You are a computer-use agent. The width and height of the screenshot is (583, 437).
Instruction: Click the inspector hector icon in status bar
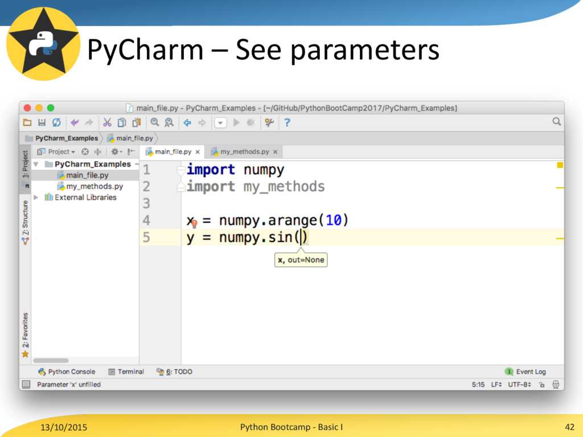point(556,385)
